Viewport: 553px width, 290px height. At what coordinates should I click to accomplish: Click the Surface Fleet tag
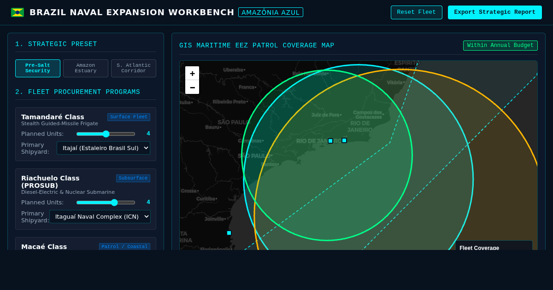[129, 117]
